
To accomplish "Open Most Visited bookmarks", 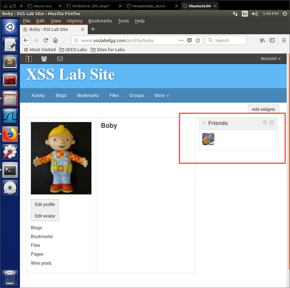I will 40,50.
